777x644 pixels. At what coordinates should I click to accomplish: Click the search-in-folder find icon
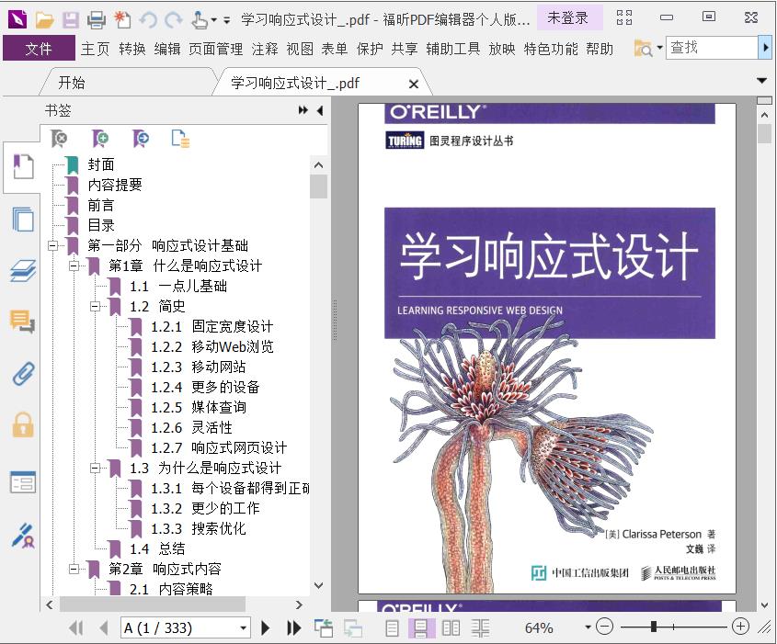(x=643, y=49)
